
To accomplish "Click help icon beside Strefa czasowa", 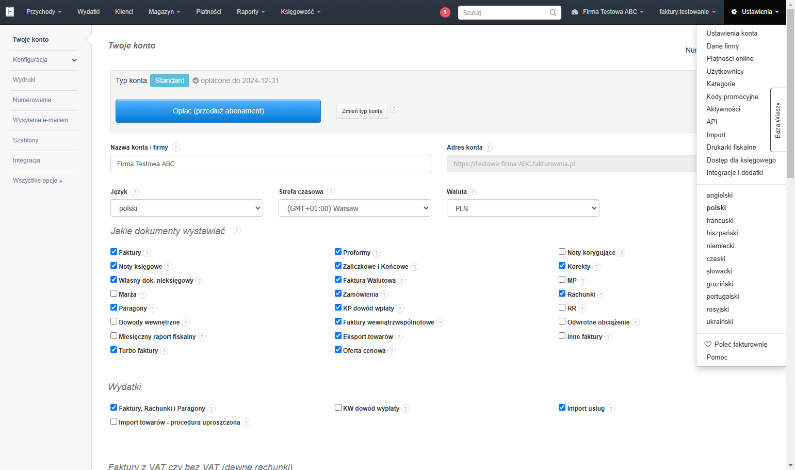I will (331, 192).
